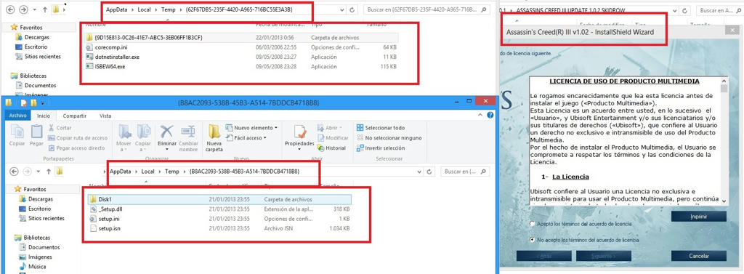Go back in the B8AC2093 window

point(14,172)
